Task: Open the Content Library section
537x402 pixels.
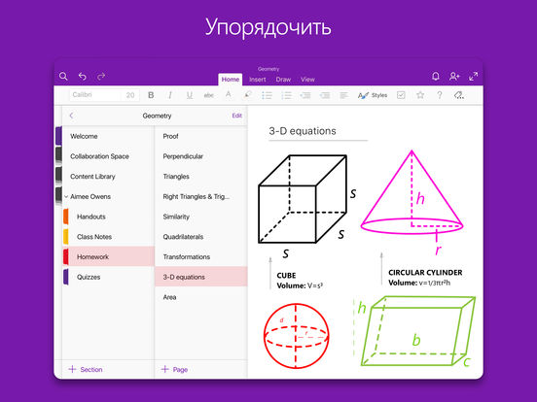Action: click(108, 177)
